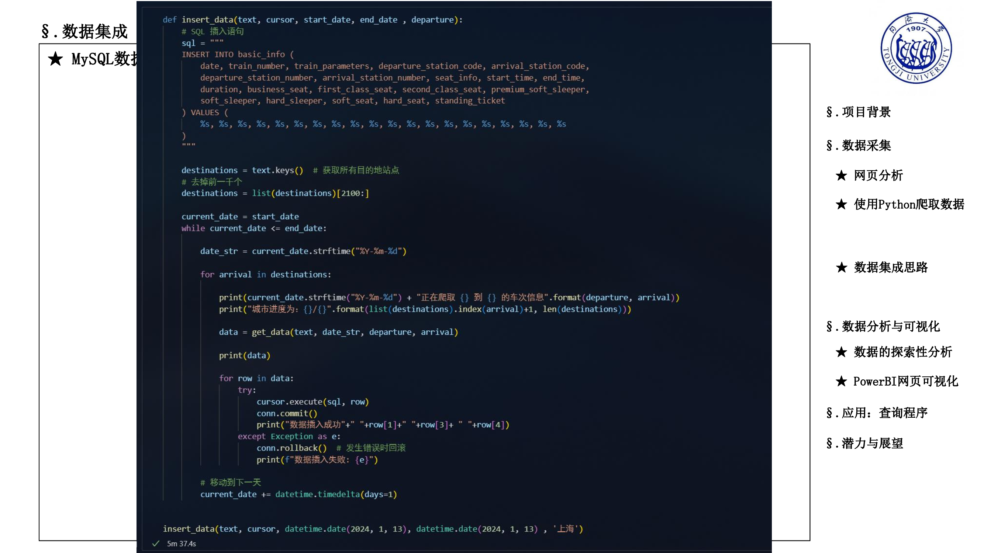This screenshot has height=553, width=984.
Task: Click the 网页分析 sidebar link
Action: pyautogui.click(x=880, y=176)
